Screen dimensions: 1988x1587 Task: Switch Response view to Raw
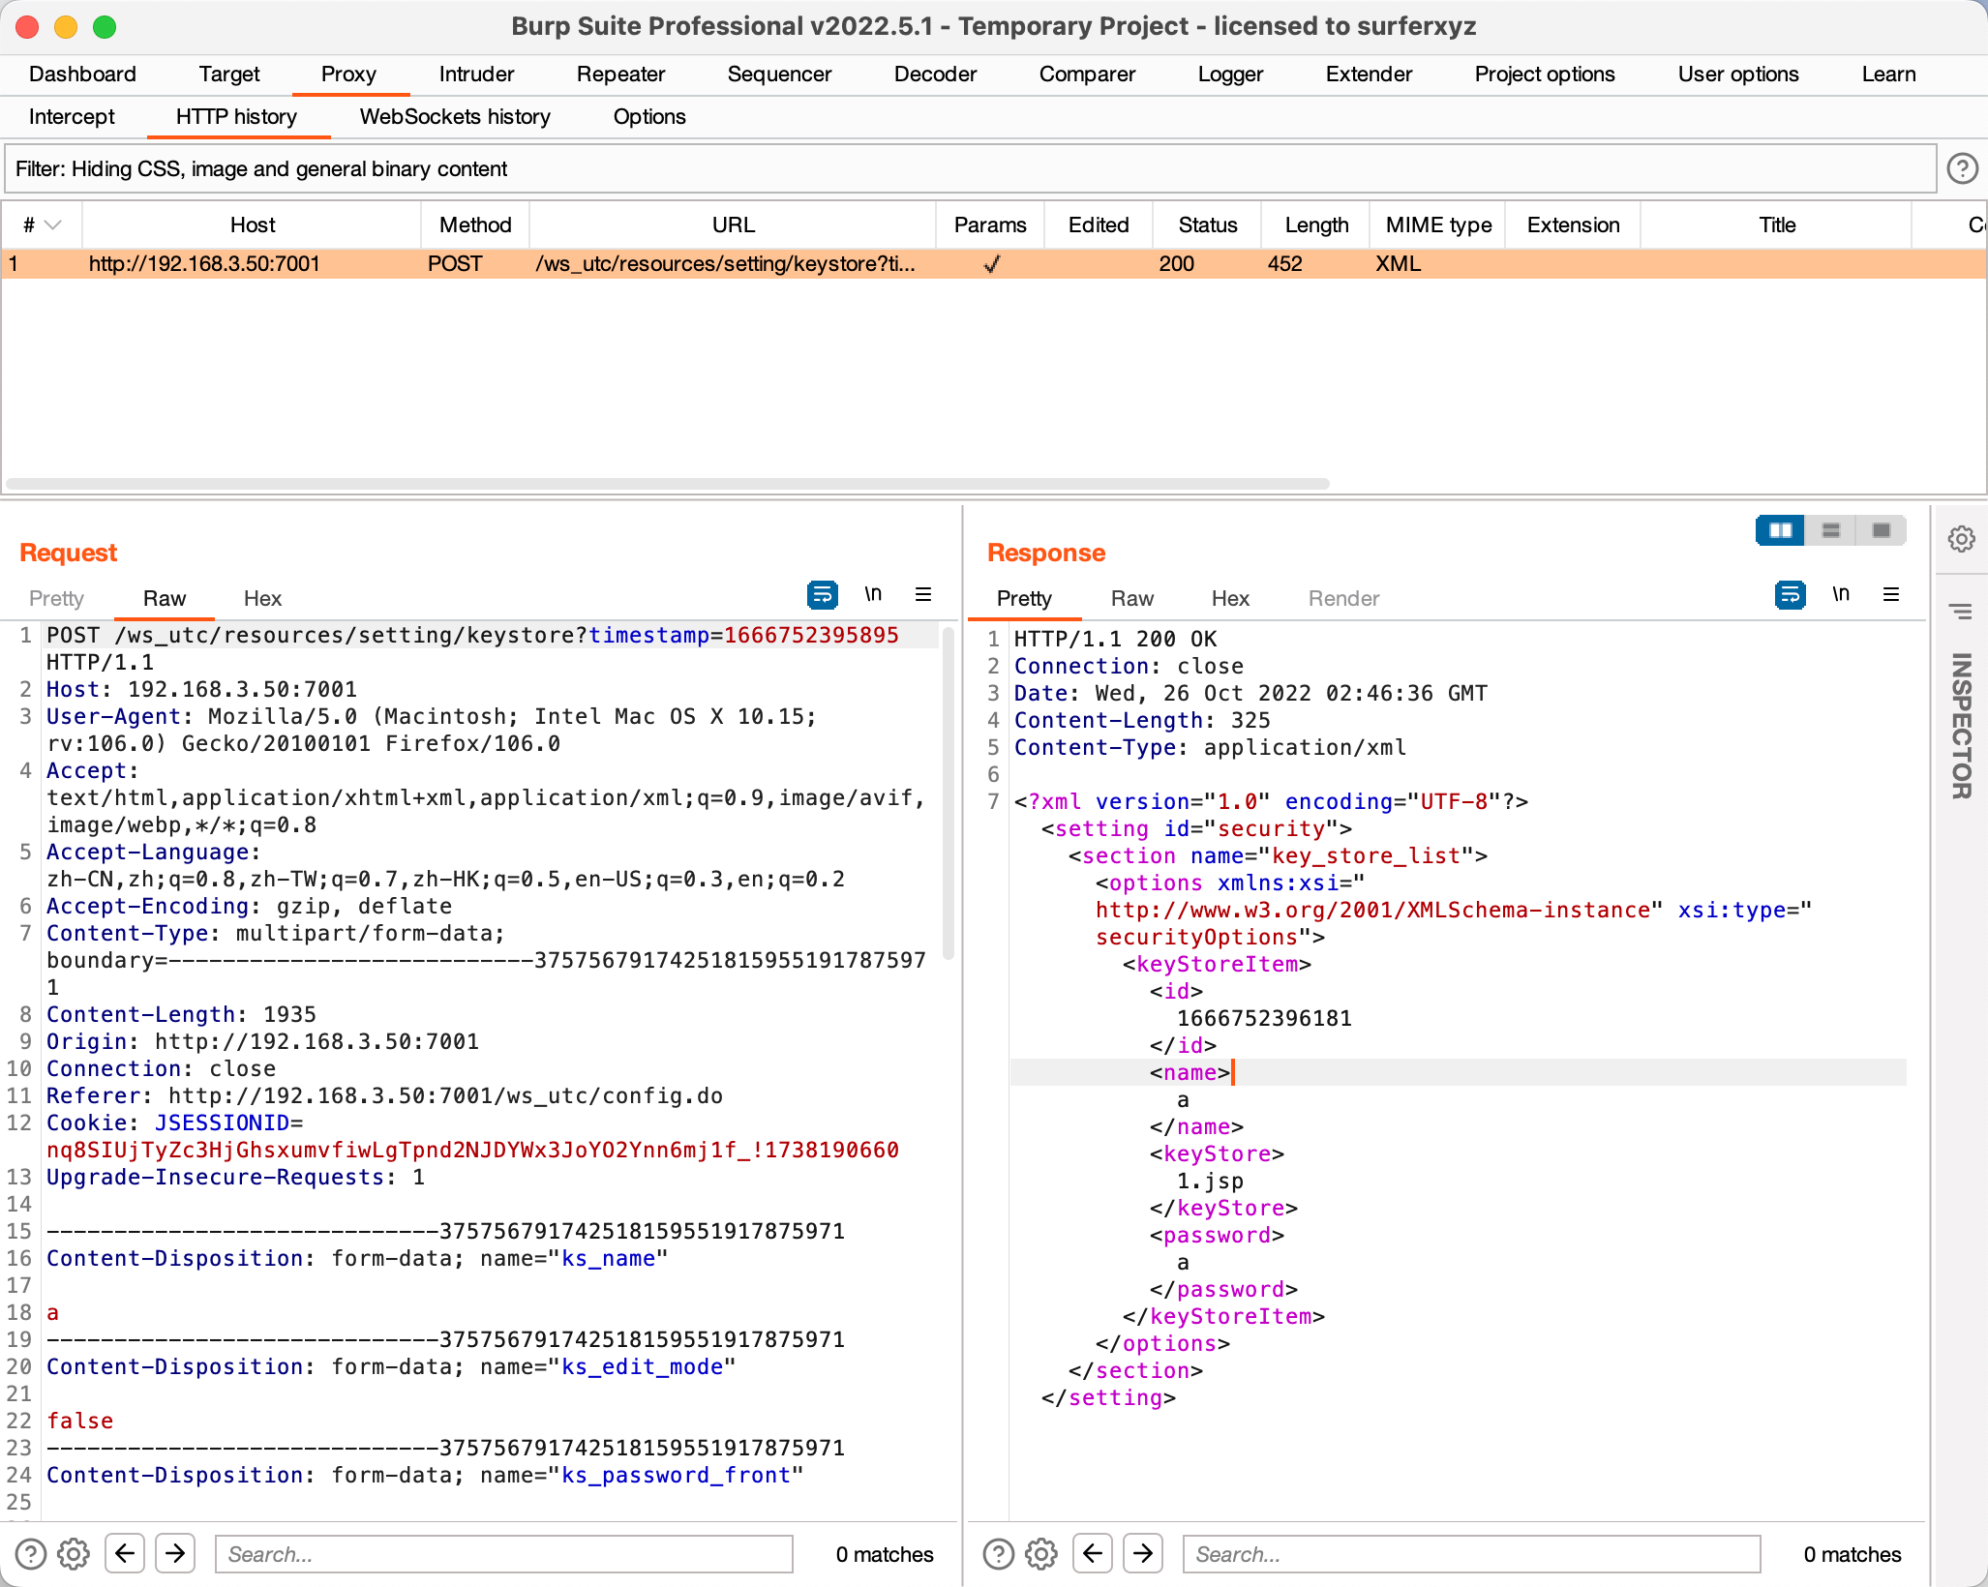click(1131, 599)
